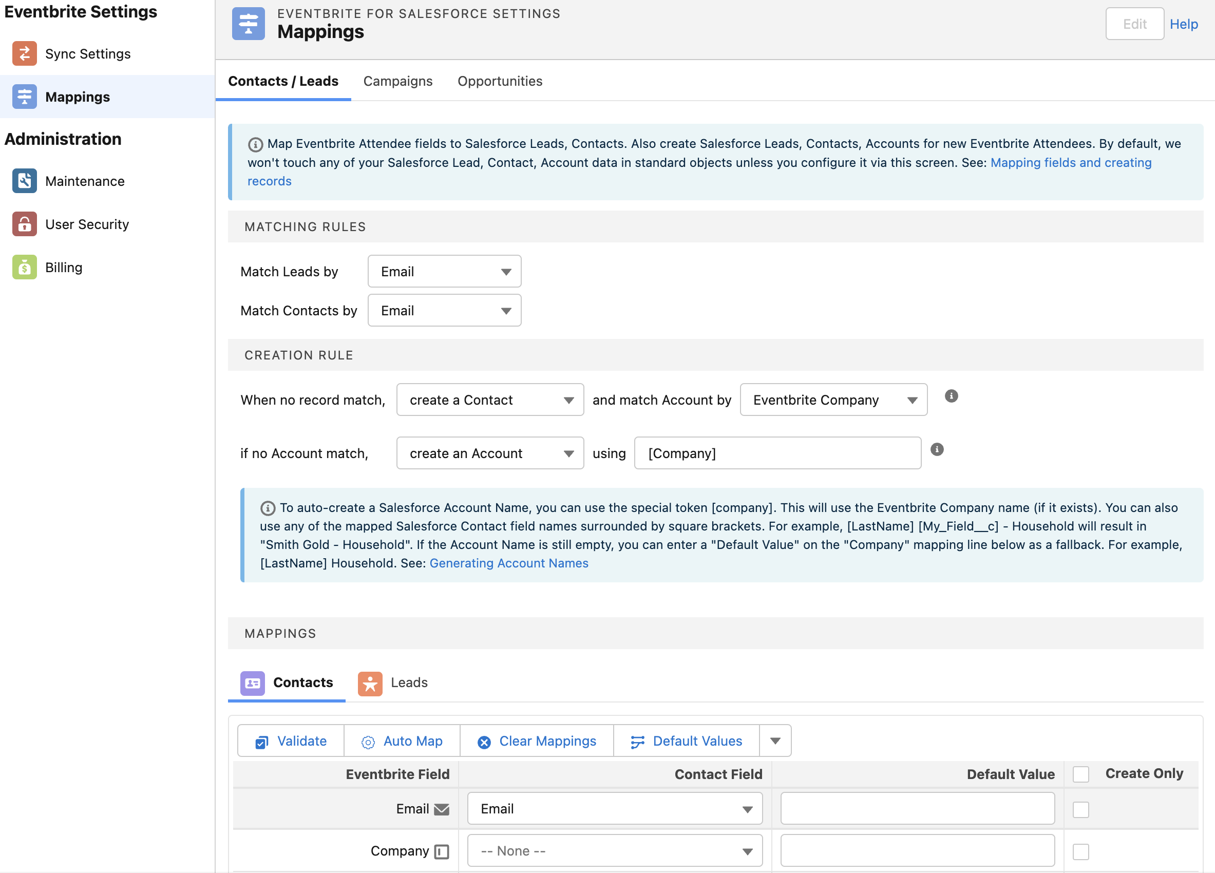
Task: Click the Mappings header page icon
Action: point(249,24)
